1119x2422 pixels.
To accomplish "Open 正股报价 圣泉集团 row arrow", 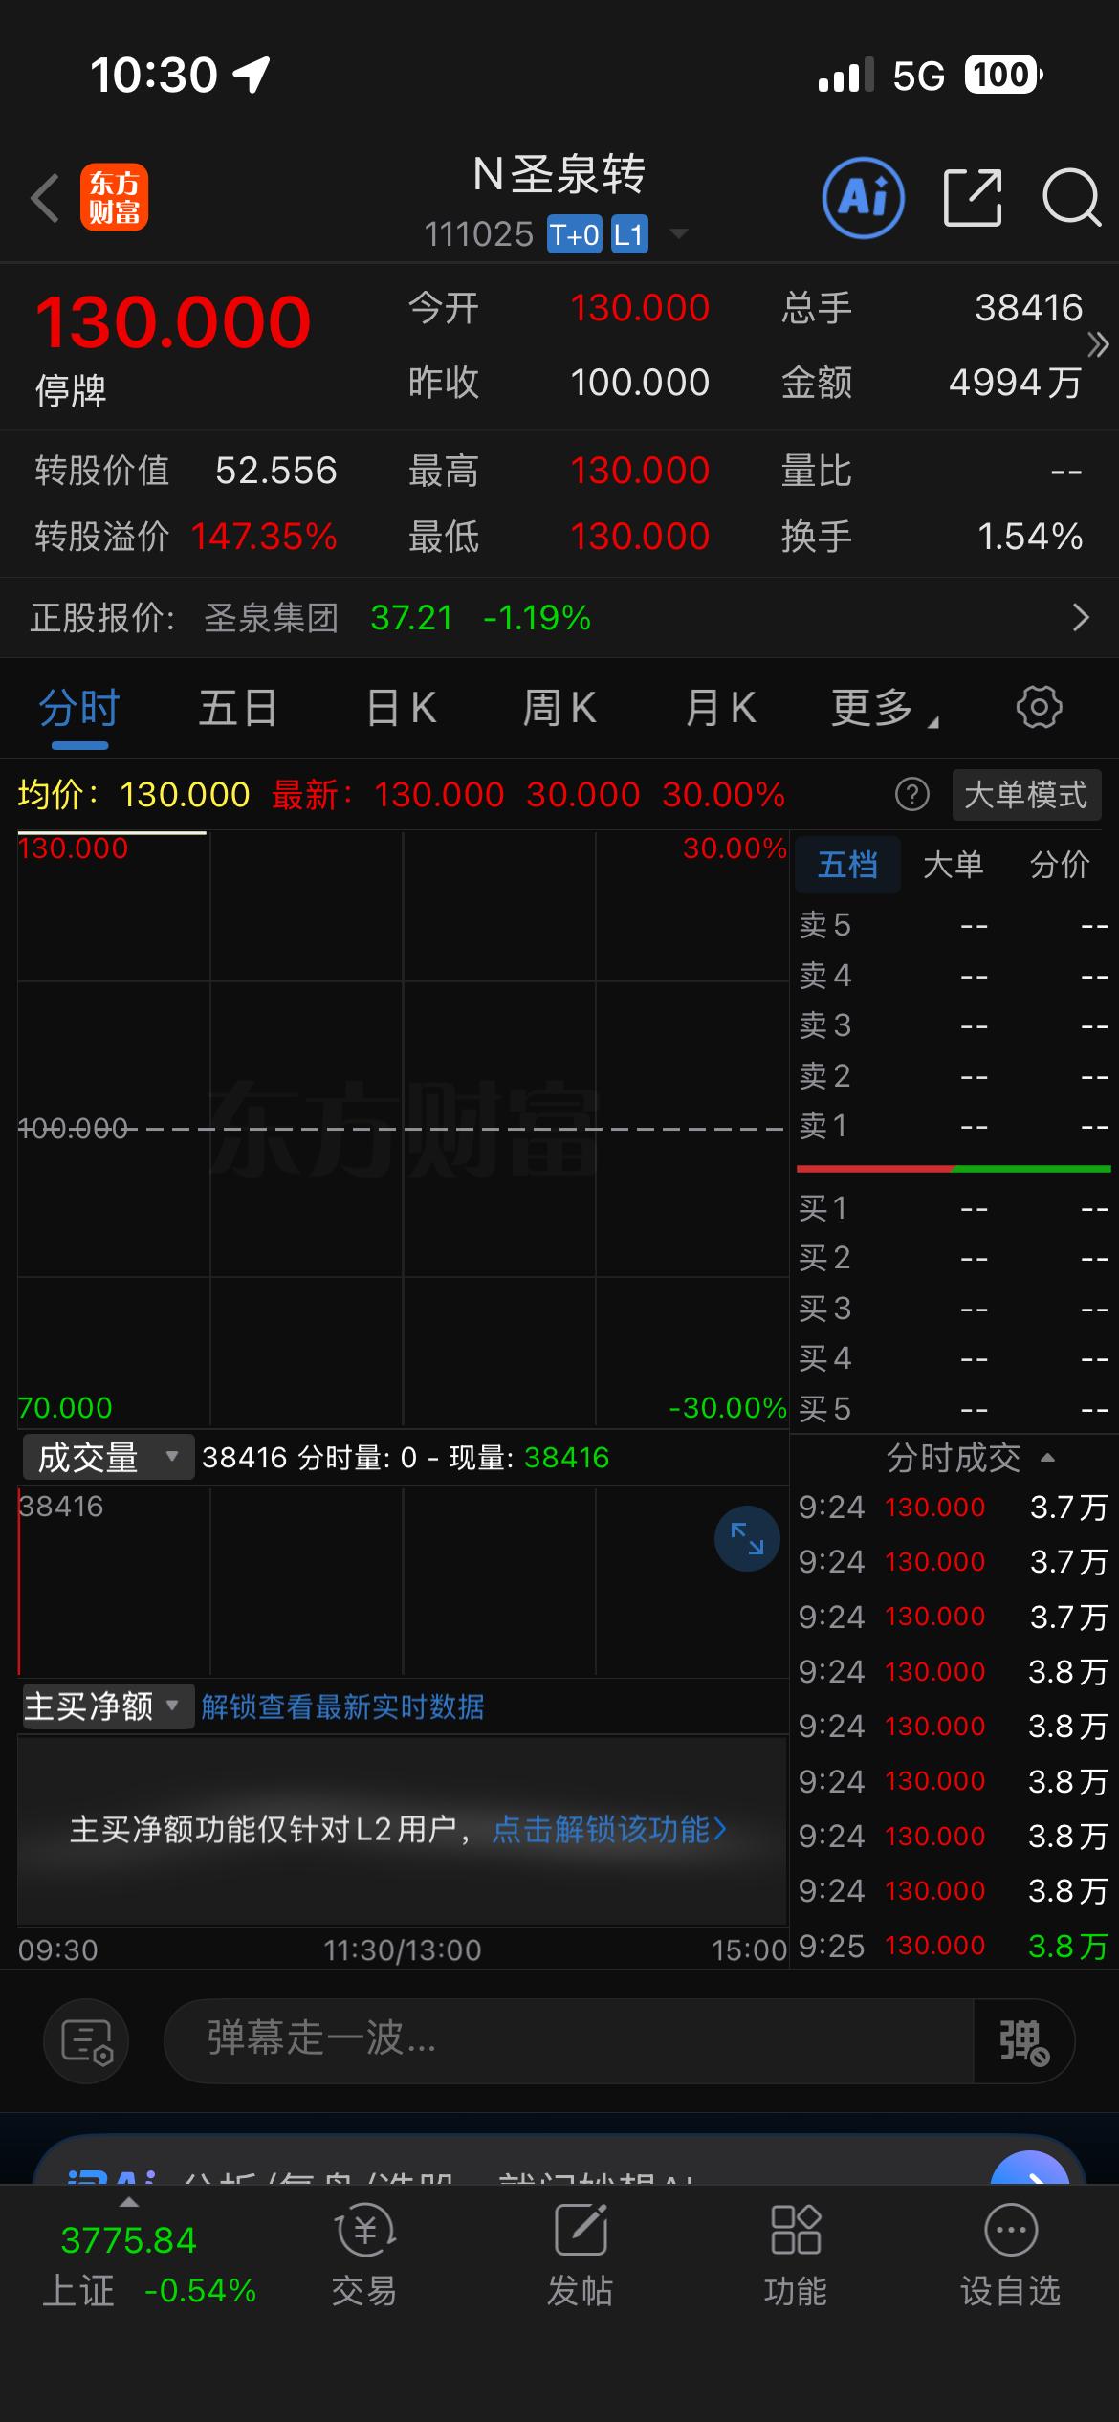I will 1081,618.
